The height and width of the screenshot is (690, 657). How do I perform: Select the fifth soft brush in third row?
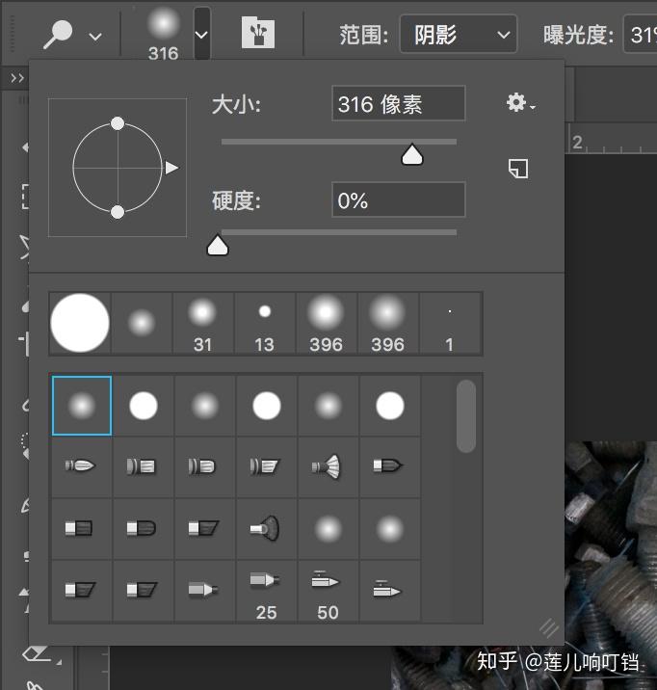point(328,528)
